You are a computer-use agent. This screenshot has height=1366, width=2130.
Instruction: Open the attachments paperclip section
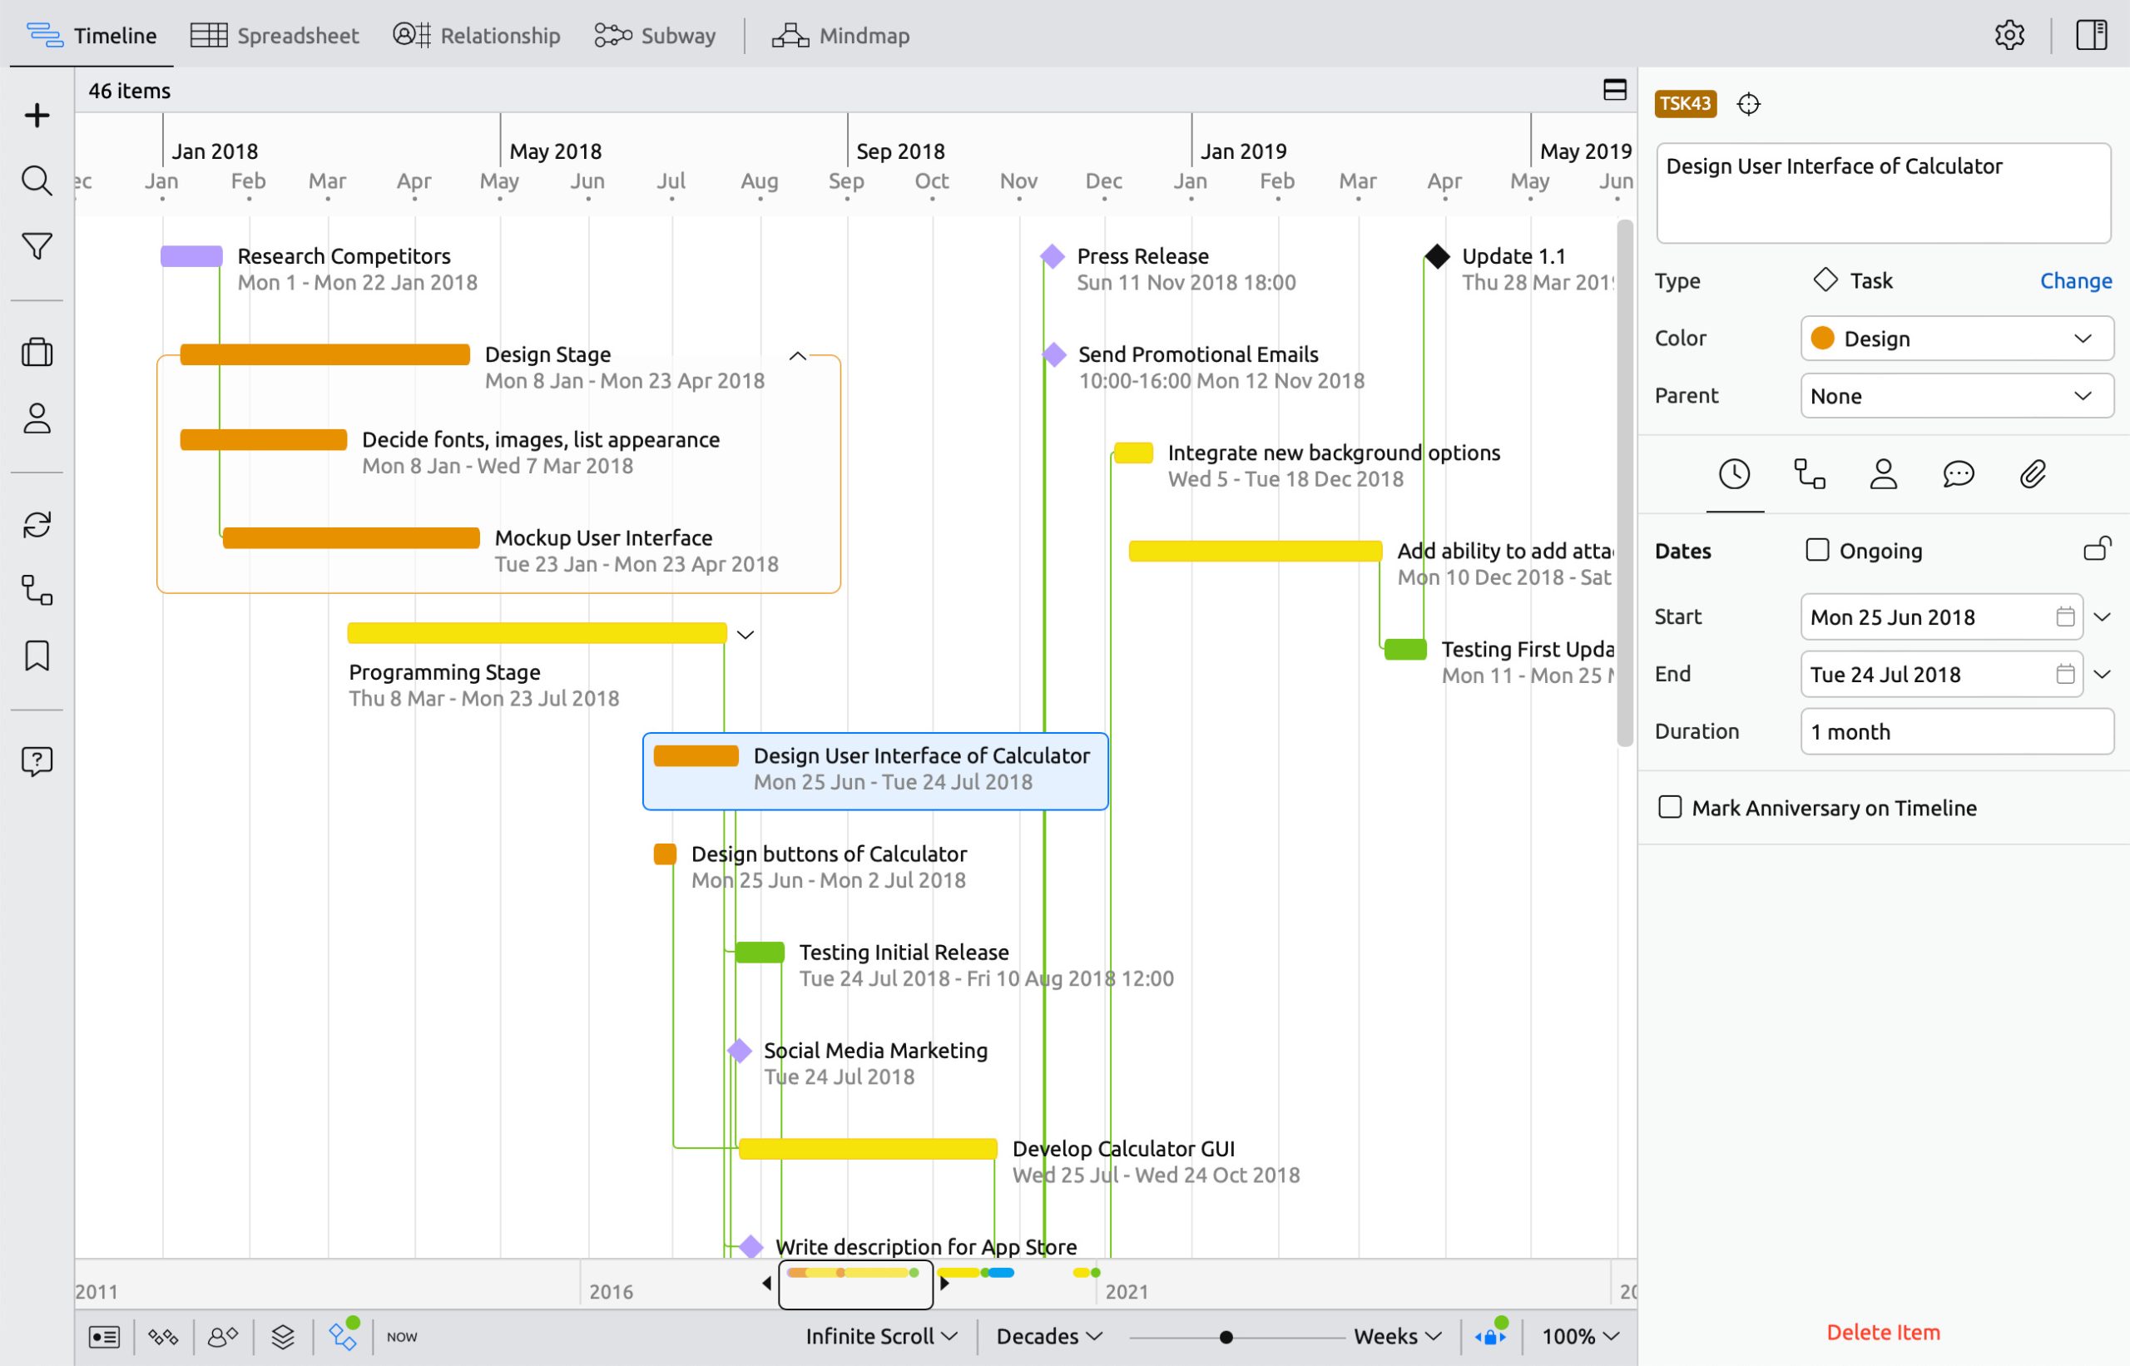coord(2033,474)
